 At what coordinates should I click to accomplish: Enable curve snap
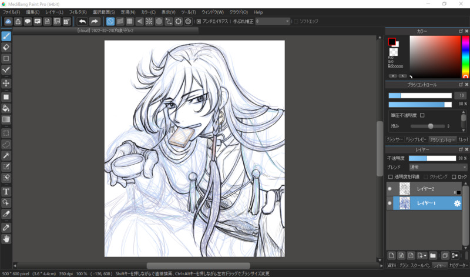[x=169, y=21]
